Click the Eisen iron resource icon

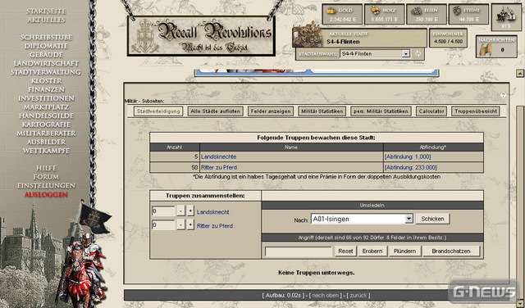pos(417,11)
